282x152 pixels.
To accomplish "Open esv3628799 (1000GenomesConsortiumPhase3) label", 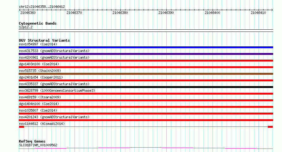I will (57, 91).
